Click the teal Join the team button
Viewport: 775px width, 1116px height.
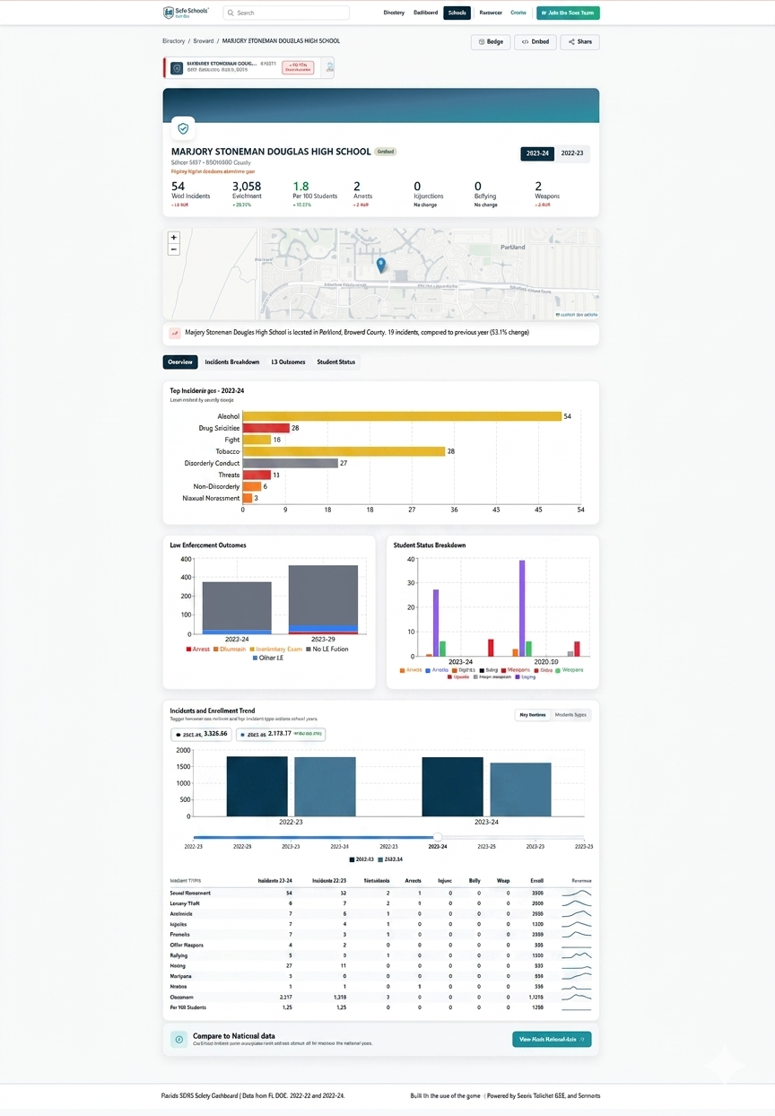pos(568,13)
